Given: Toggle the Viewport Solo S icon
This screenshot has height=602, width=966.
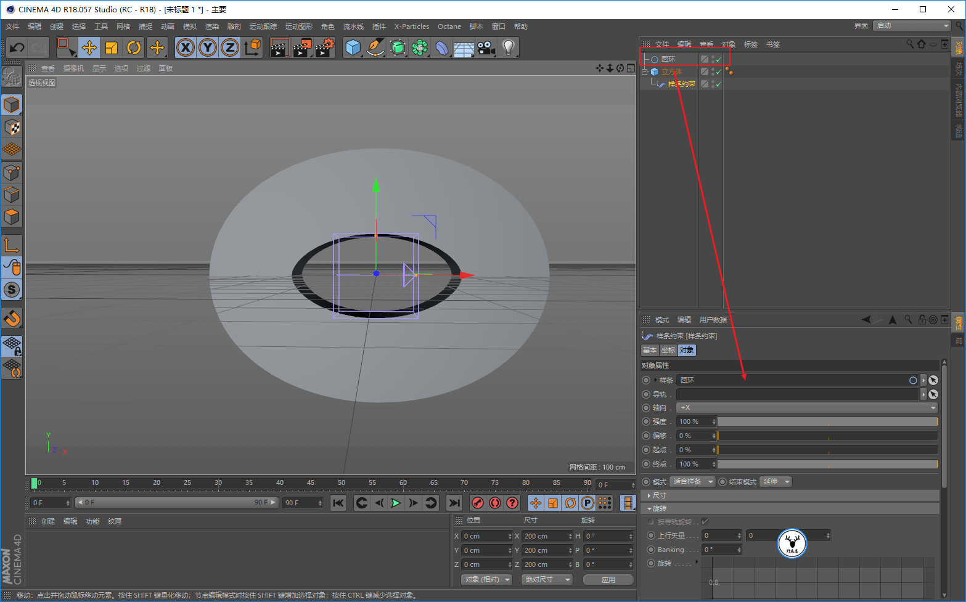Looking at the screenshot, I should [12, 289].
